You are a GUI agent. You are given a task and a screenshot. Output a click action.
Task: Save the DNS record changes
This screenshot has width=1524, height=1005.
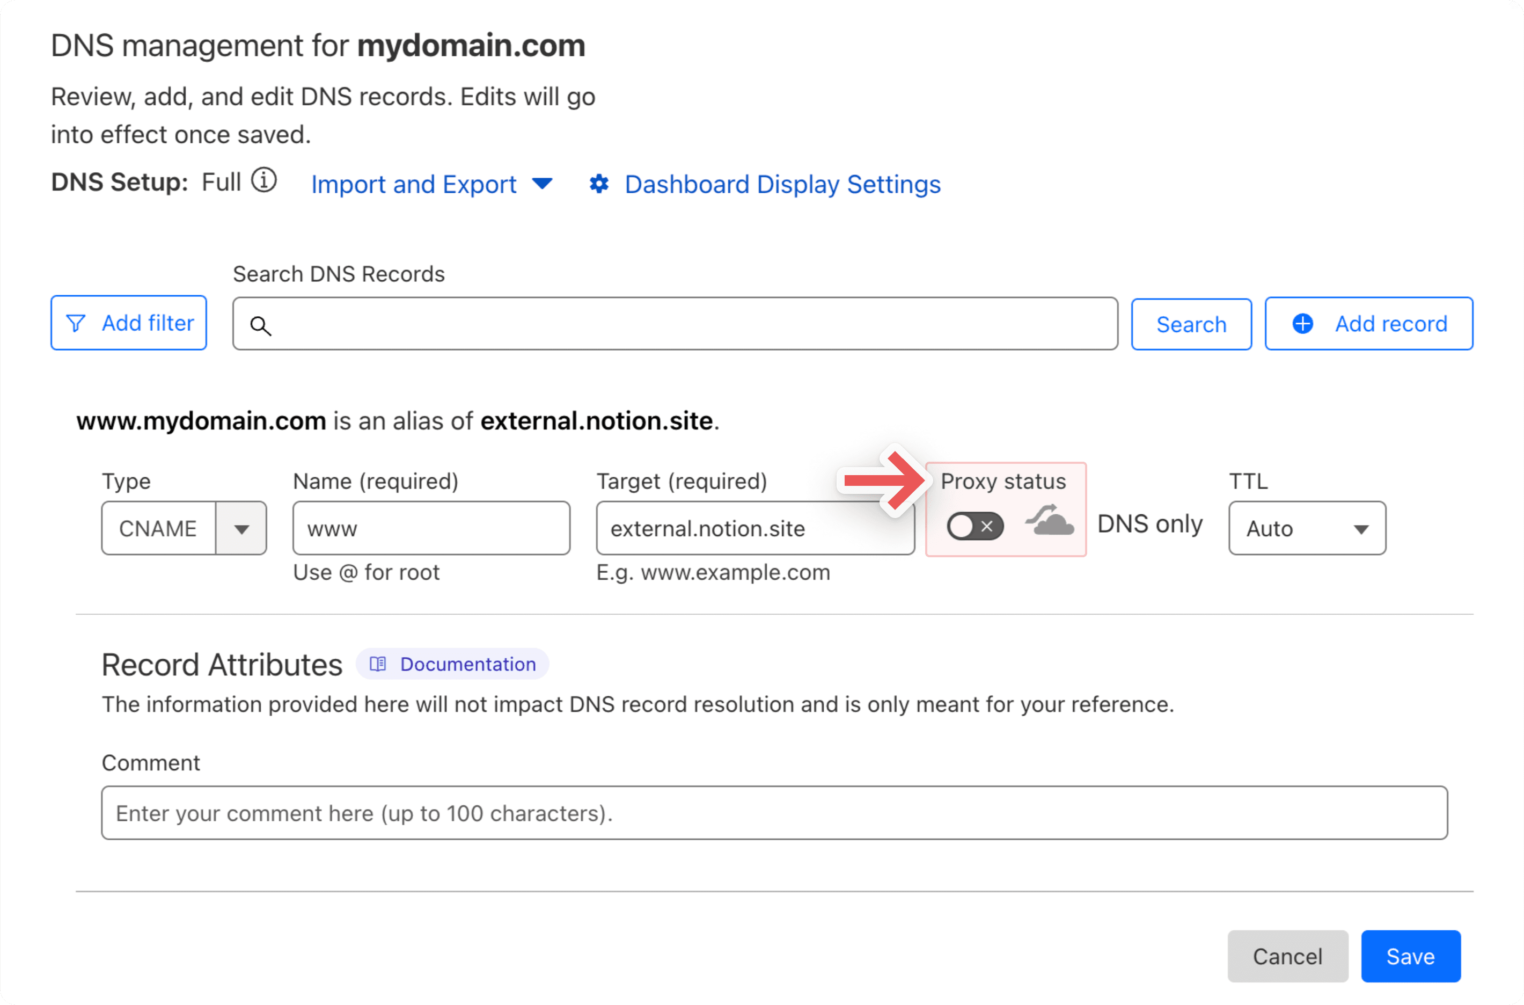click(x=1411, y=956)
